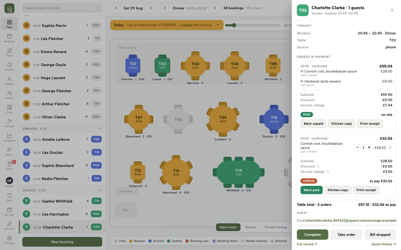Collapse the Arrived bookings section
Screen dimensions: 401x250
point(100,129)
